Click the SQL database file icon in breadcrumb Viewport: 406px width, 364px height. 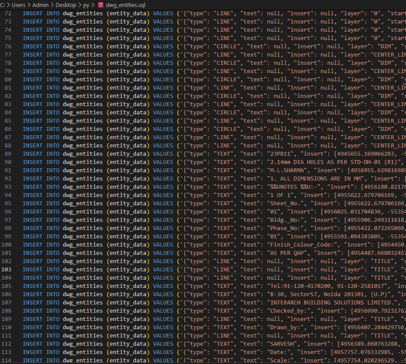(100, 5)
